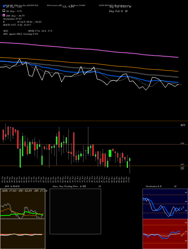Screen dimensions: 188x249
Task: Click the ADX '(MGR) 17.6, 12.3, 17.5' values
Action: tap(40, 31)
